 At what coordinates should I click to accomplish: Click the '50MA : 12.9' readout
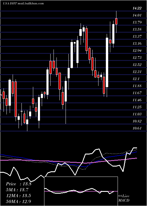click(x=19, y=201)
